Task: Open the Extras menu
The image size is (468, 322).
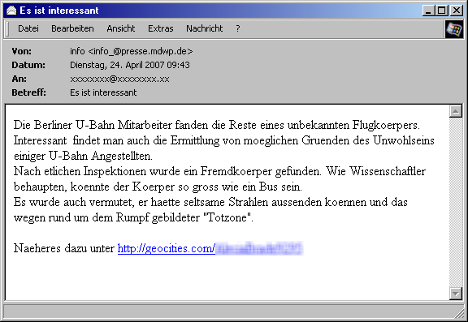Action: point(160,28)
